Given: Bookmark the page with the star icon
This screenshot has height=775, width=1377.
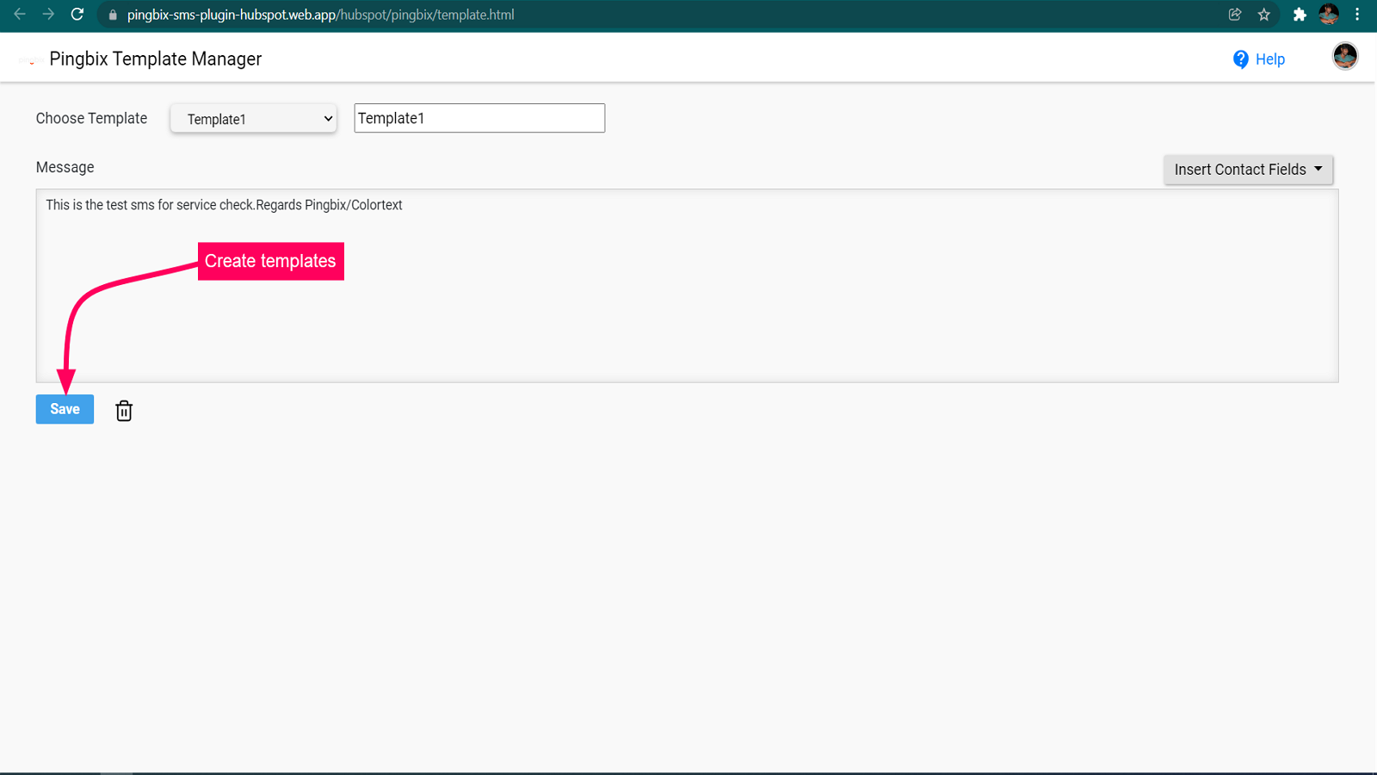Looking at the screenshot, I should pos(1264,15).
